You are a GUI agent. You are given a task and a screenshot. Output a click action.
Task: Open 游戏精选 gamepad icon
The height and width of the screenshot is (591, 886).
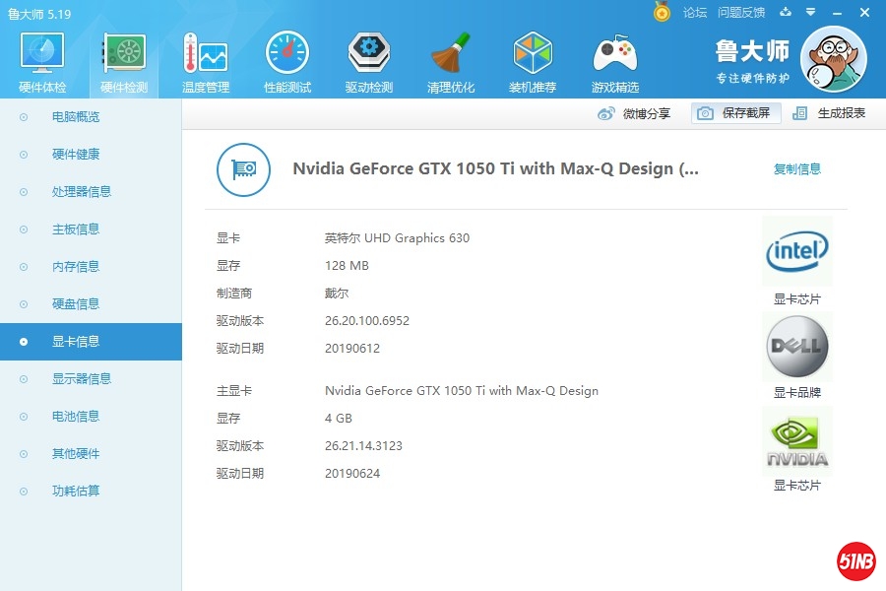point(615,54)
